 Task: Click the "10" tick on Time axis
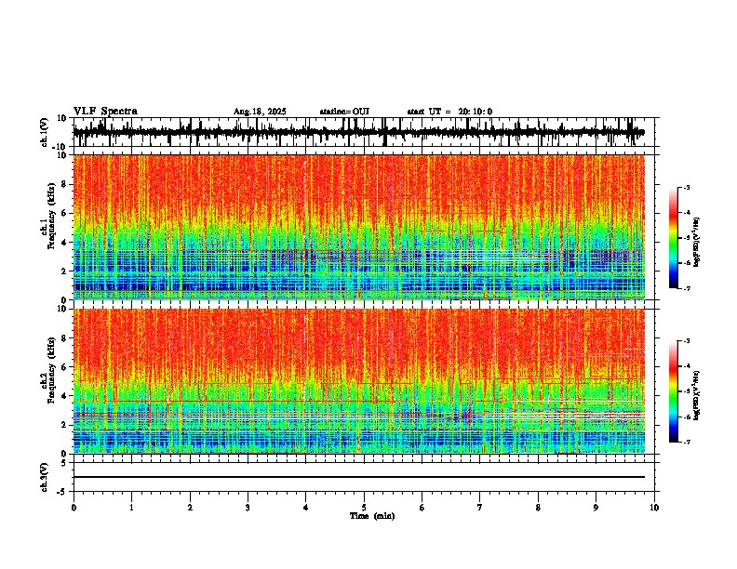coord(654,508)
